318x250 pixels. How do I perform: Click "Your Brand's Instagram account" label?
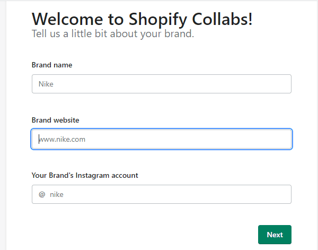(x=85, y=175)
